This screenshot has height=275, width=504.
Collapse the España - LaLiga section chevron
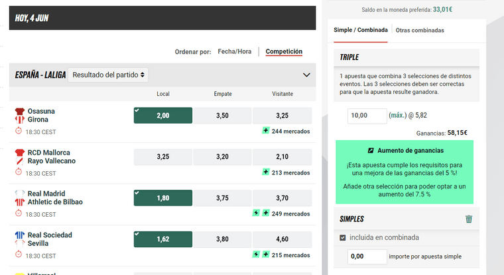306,75
